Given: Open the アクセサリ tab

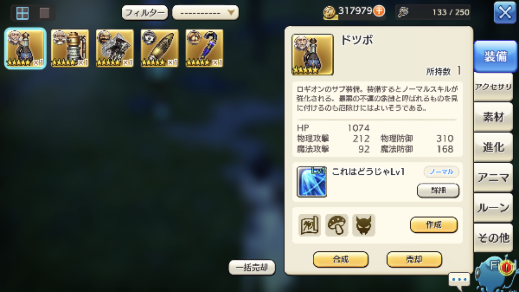Looking at the screenshot, I should pos(493,87).
